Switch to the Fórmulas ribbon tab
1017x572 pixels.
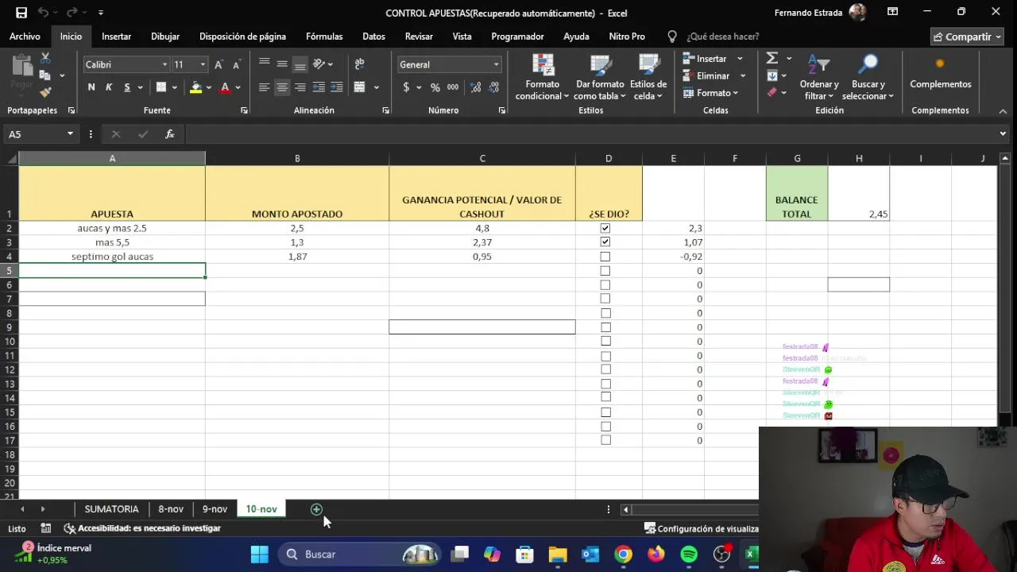tap(324, 37)
